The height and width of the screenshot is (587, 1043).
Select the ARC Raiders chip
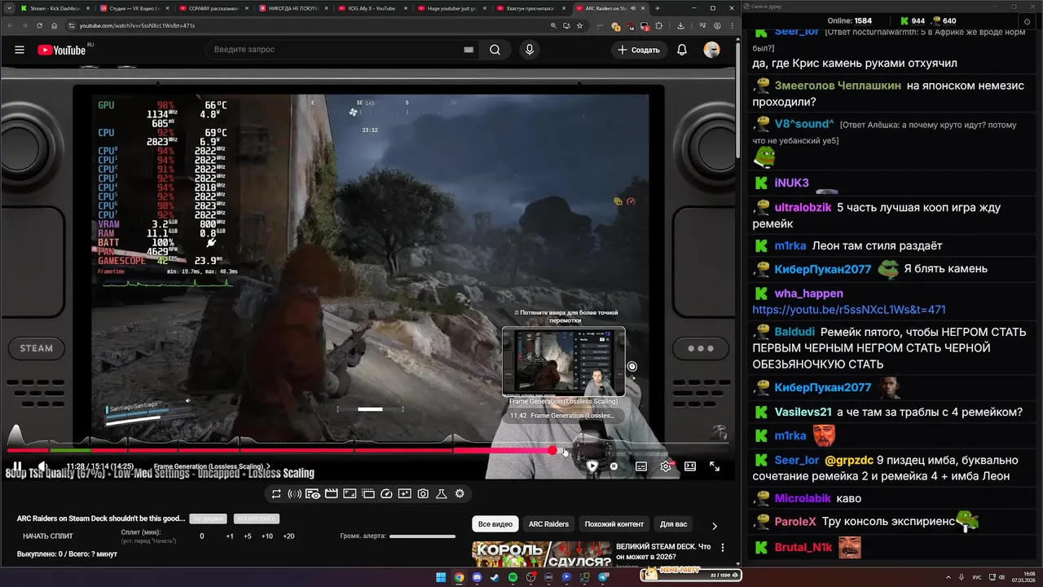[548, 524]
